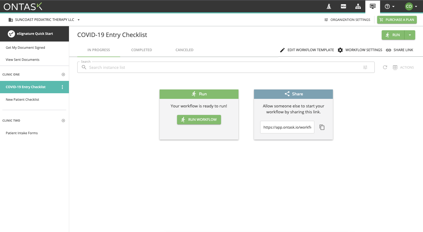The image size is (423, 232).
Task: Open the traffic cone icon in top bar
Action: (329, 6)
